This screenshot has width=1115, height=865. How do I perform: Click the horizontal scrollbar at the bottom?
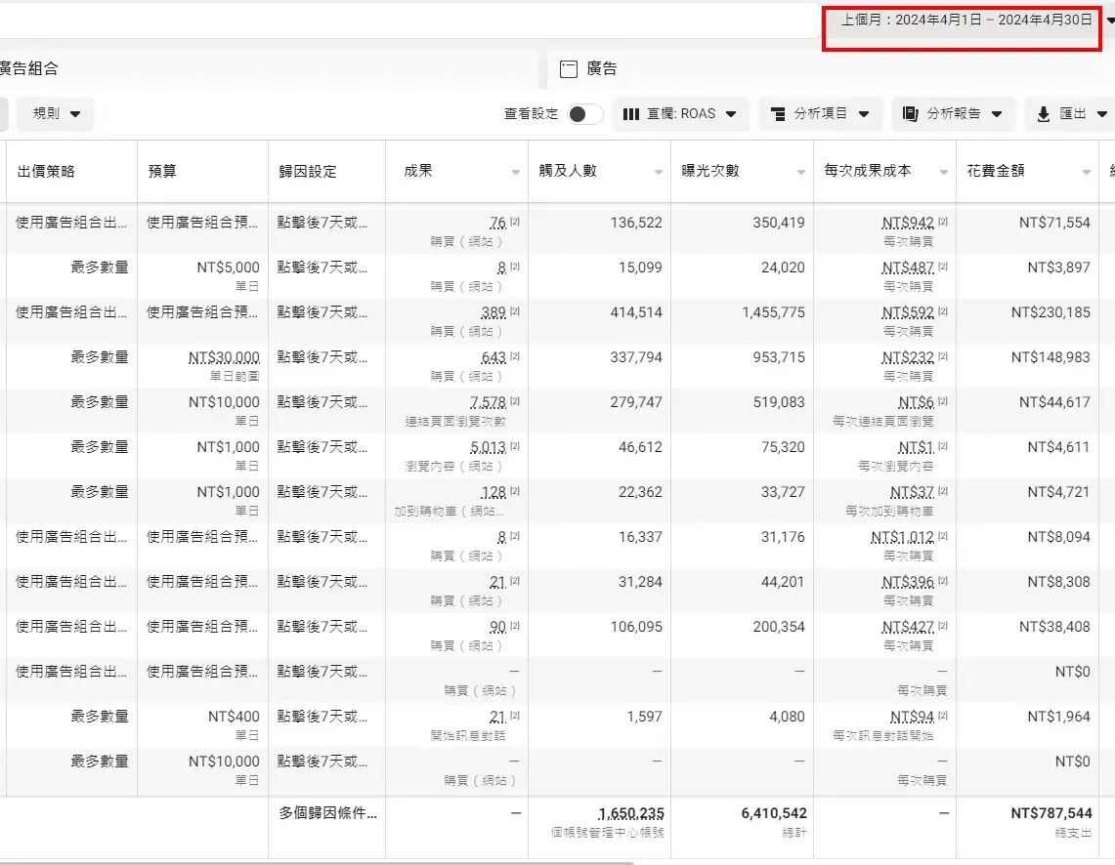pyautogui.click(x=317, y=862)
